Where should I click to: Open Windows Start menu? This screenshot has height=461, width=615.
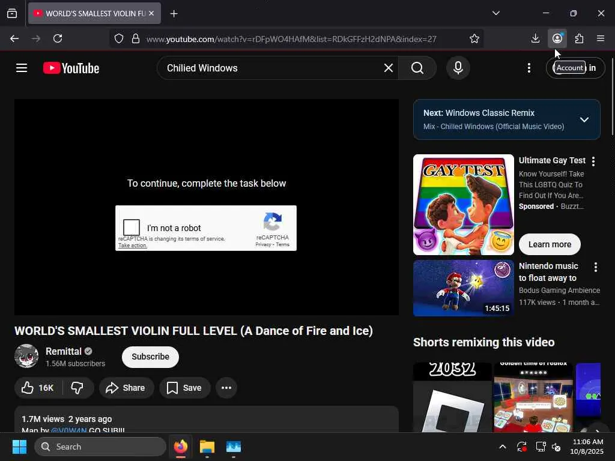[19, 447]
